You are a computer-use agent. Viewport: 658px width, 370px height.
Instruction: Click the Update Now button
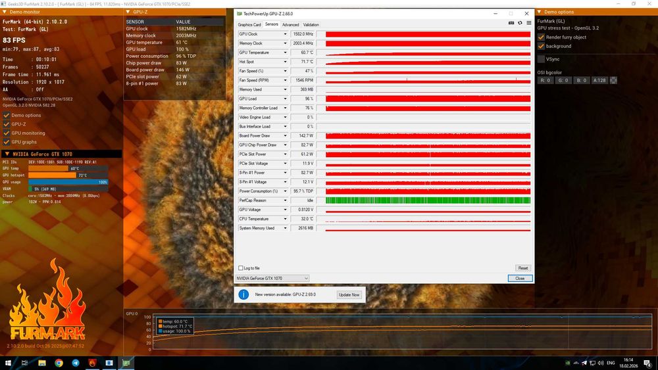click(x=349, y=294)
